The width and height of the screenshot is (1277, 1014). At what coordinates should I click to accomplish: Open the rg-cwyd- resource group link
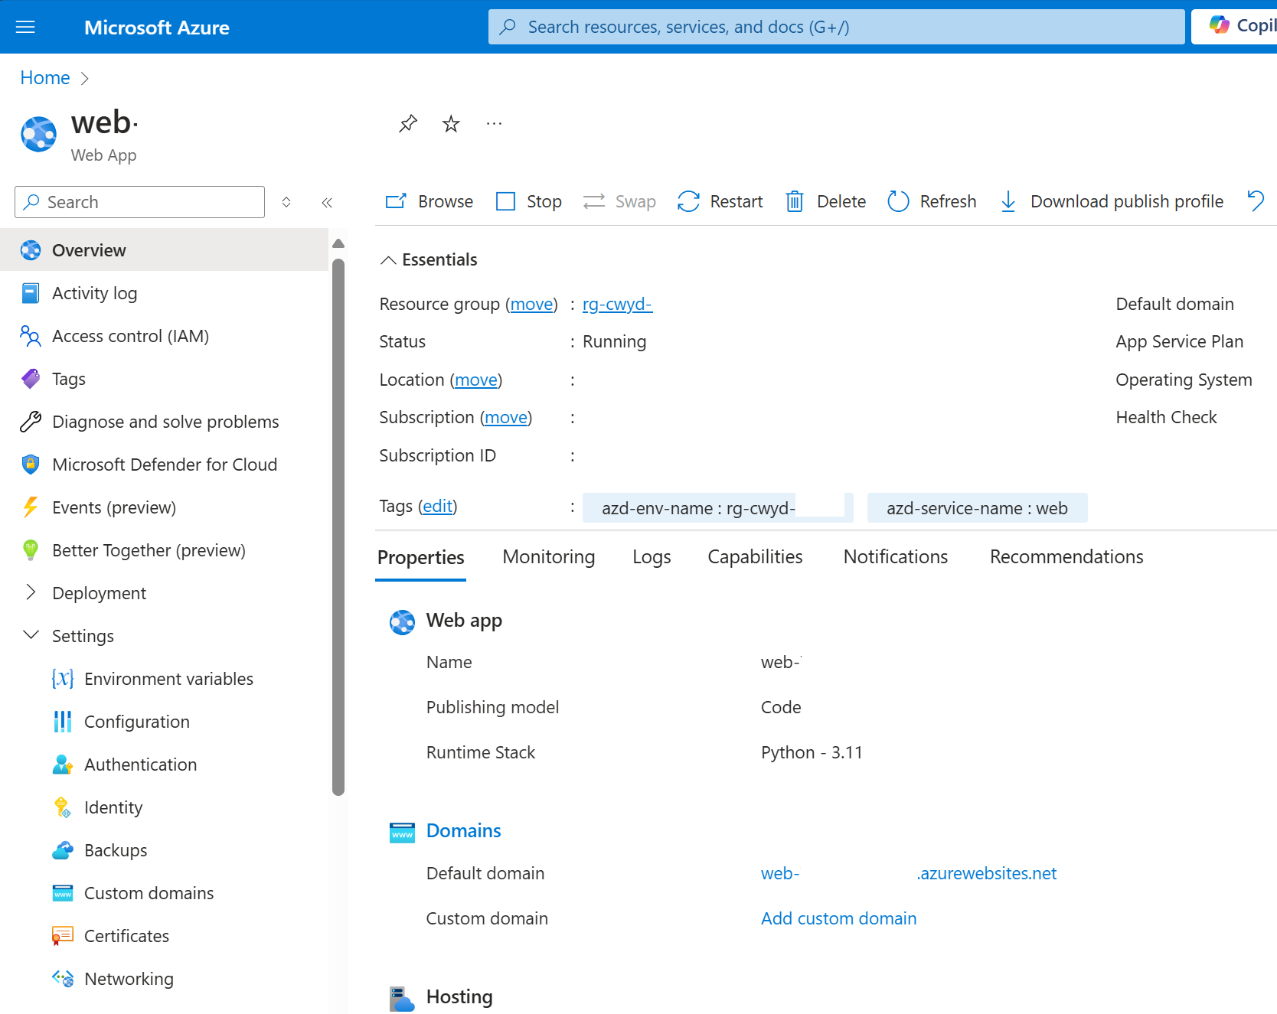(617, 305)
